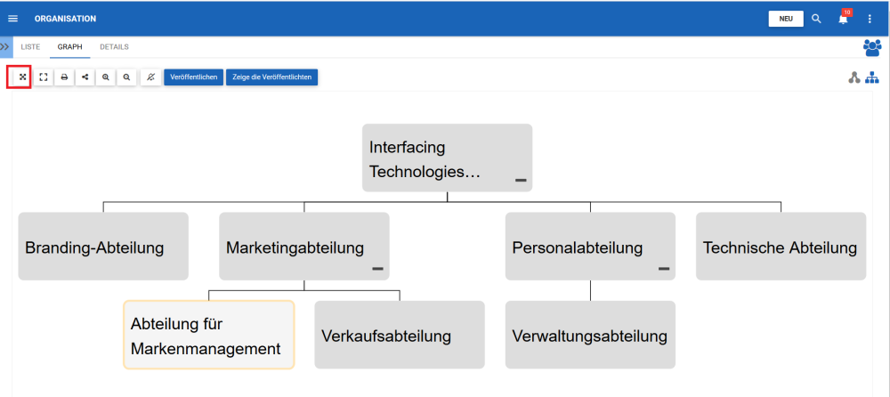This screenshot has width=890, height=397.
Task: Click Zeige die Veröffentlichten button
Action: (271, 77)
